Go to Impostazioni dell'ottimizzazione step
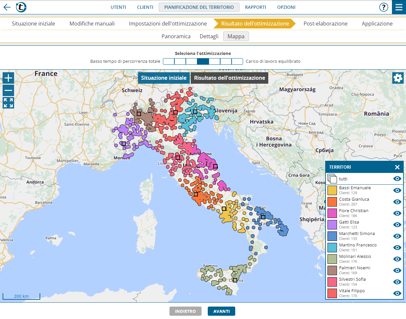 (168, 24)
